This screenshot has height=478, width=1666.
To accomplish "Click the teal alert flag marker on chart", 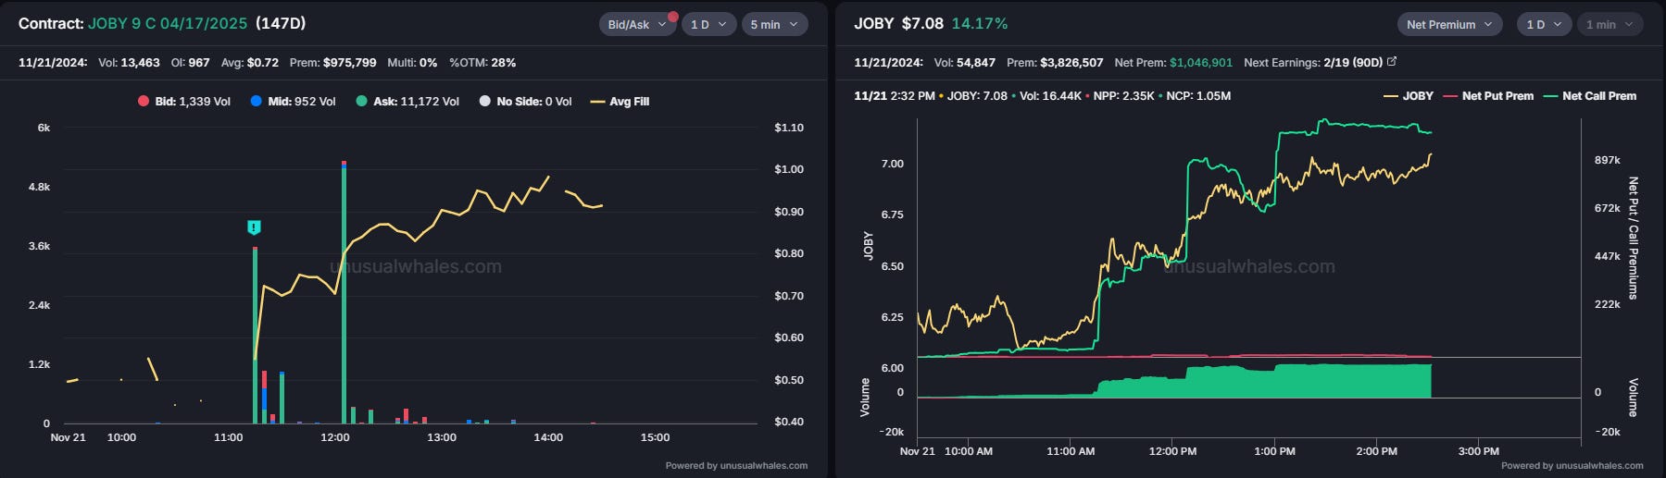I will pyautogui.click(x=254, y=227).
